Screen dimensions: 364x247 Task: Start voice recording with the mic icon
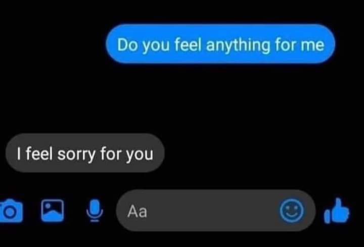(95, 210)
